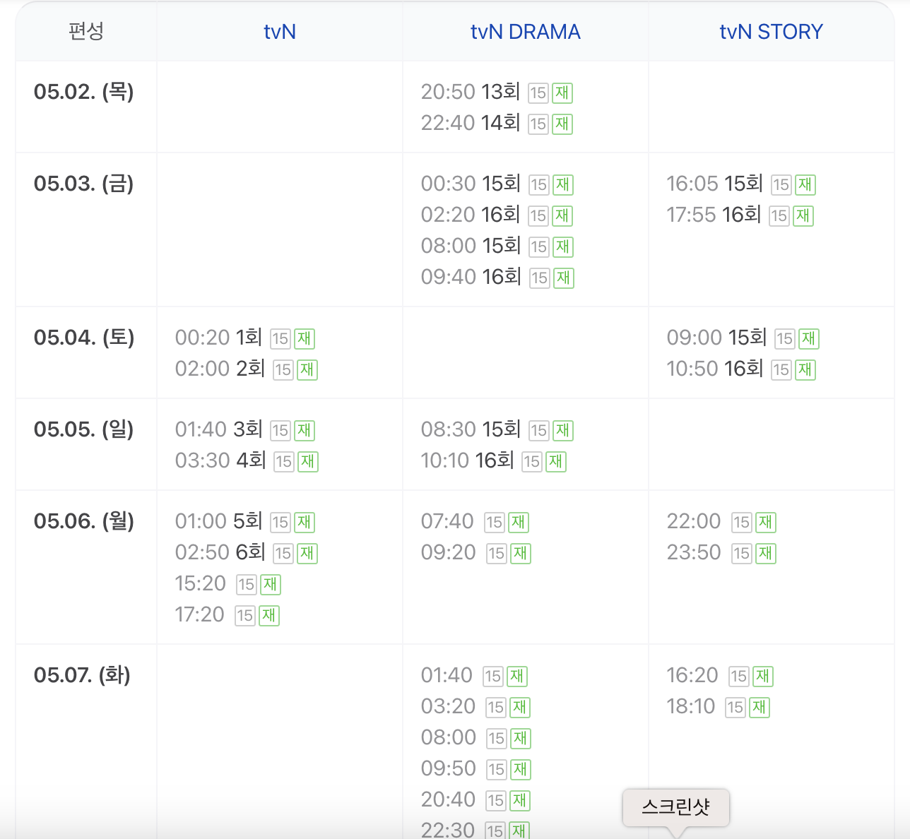Click the 15 rating icon beside 16:05 on tvN STORY
This screenshot has height=839, width=910.
[x=780, y=184]
